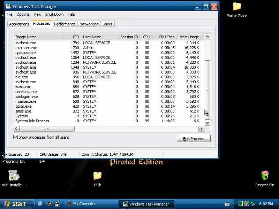Click the keyboard icon in the taskbar
The image size is (279, 209).
coord(227,204)
